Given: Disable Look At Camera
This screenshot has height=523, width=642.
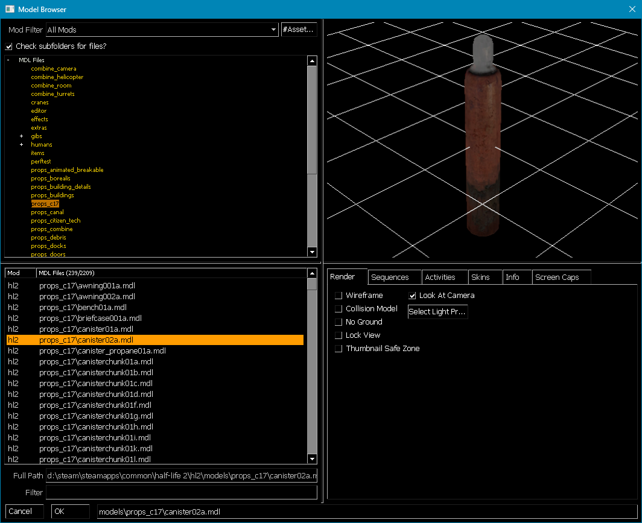Looking at the screenshot, I should pos(412,296).
